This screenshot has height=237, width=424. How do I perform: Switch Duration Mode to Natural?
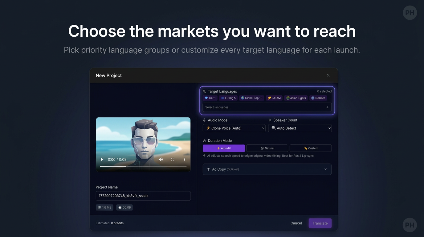pos(267,148)
